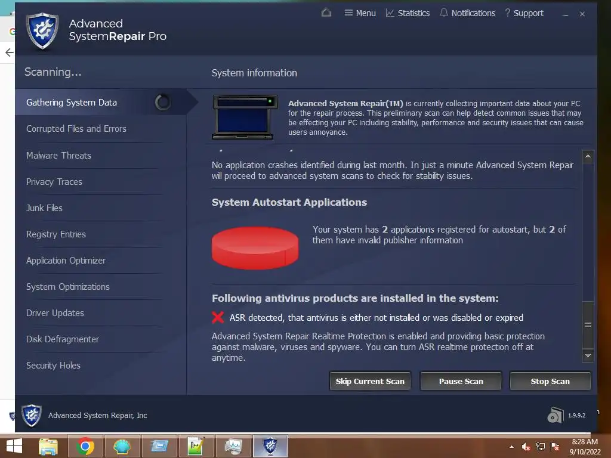The width and height of the screenshot is (611, 458).
Task: Click the Advanced System Repair, Inc text
Action: click(97, 416)
